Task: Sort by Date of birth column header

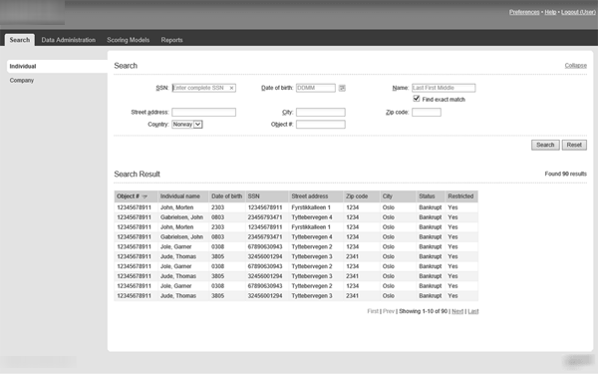Action: [226, 196]
